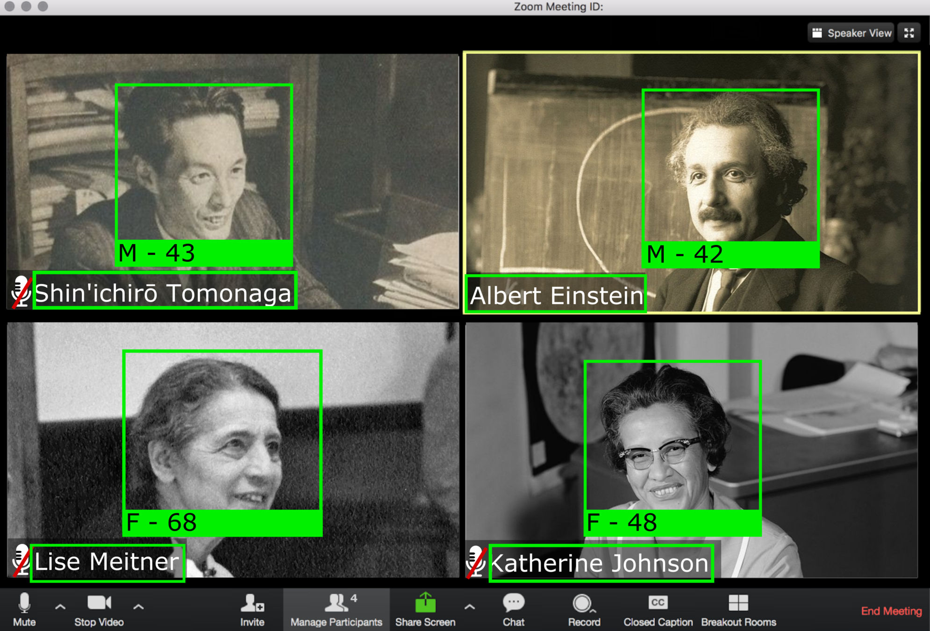Click the Mute microphone icon

[24, 604]
